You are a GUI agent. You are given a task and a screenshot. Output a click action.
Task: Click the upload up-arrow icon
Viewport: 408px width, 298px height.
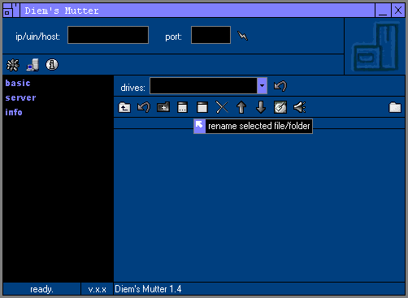[x=241, y=107]
